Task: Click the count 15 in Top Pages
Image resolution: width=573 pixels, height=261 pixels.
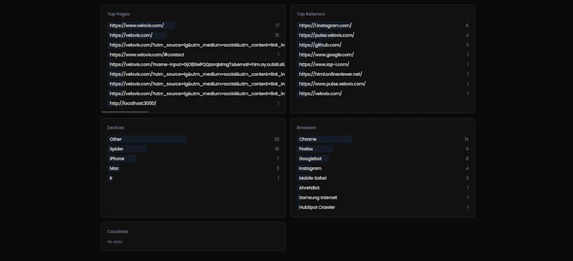Action: point(277,36)
